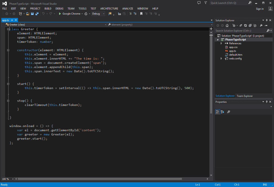Viewport: 274px width, 187px height.
Task: Expand the References tree node
Action: 221,43
